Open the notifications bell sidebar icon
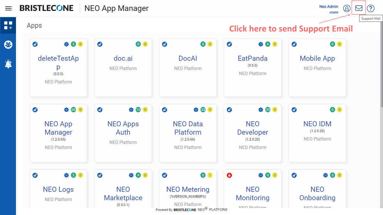This screenshot has width=383, height=215. [8, 64]
